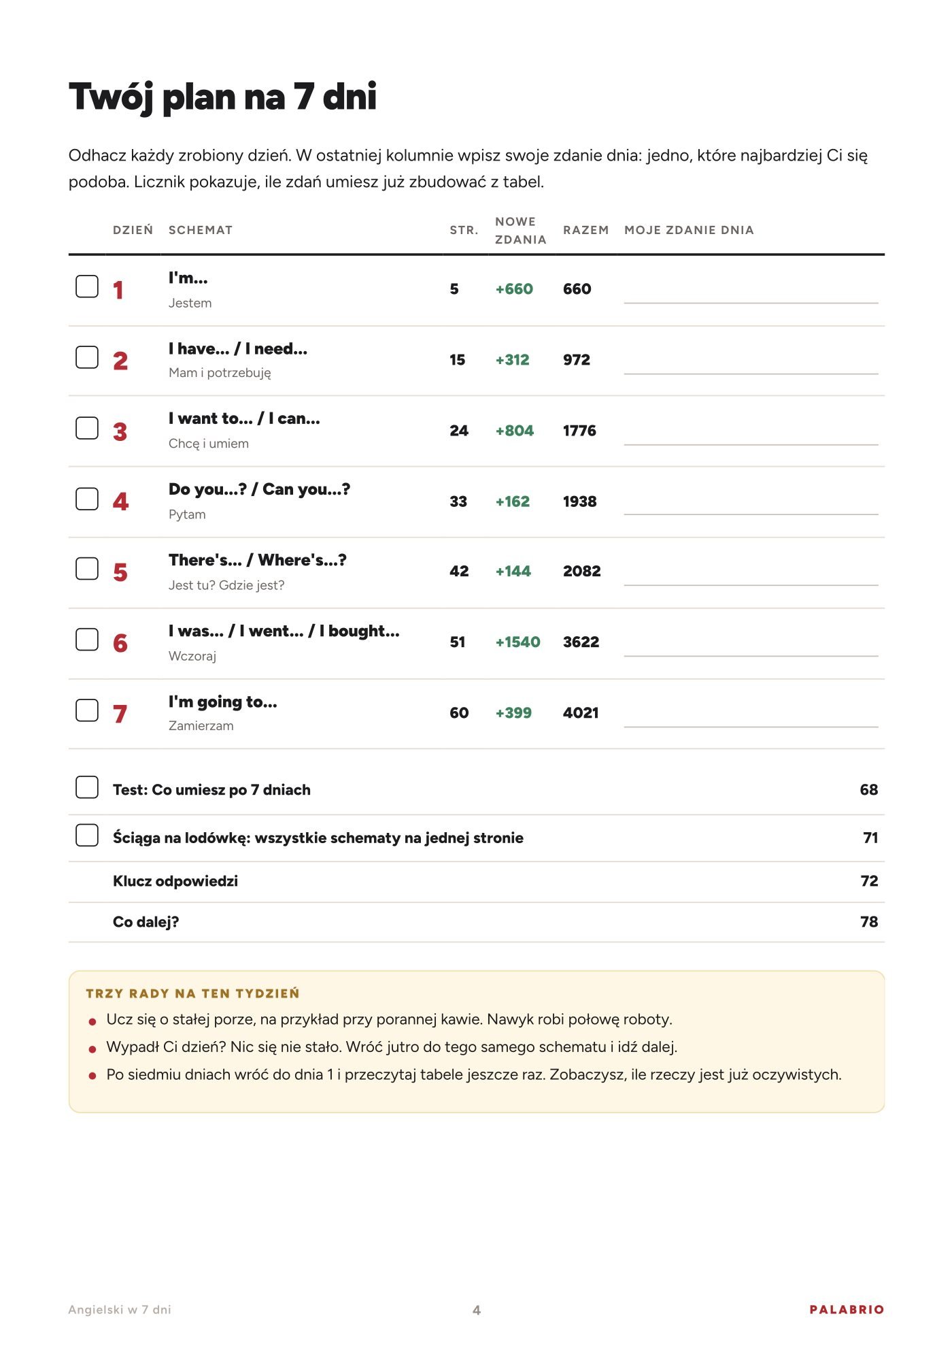952x1348 pixels.
Task: Click the +1540 new sentences value
Action: 518,642
